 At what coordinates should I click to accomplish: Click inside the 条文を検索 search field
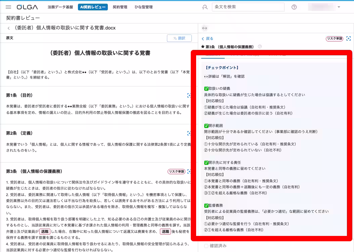click(x=248, y=7)
